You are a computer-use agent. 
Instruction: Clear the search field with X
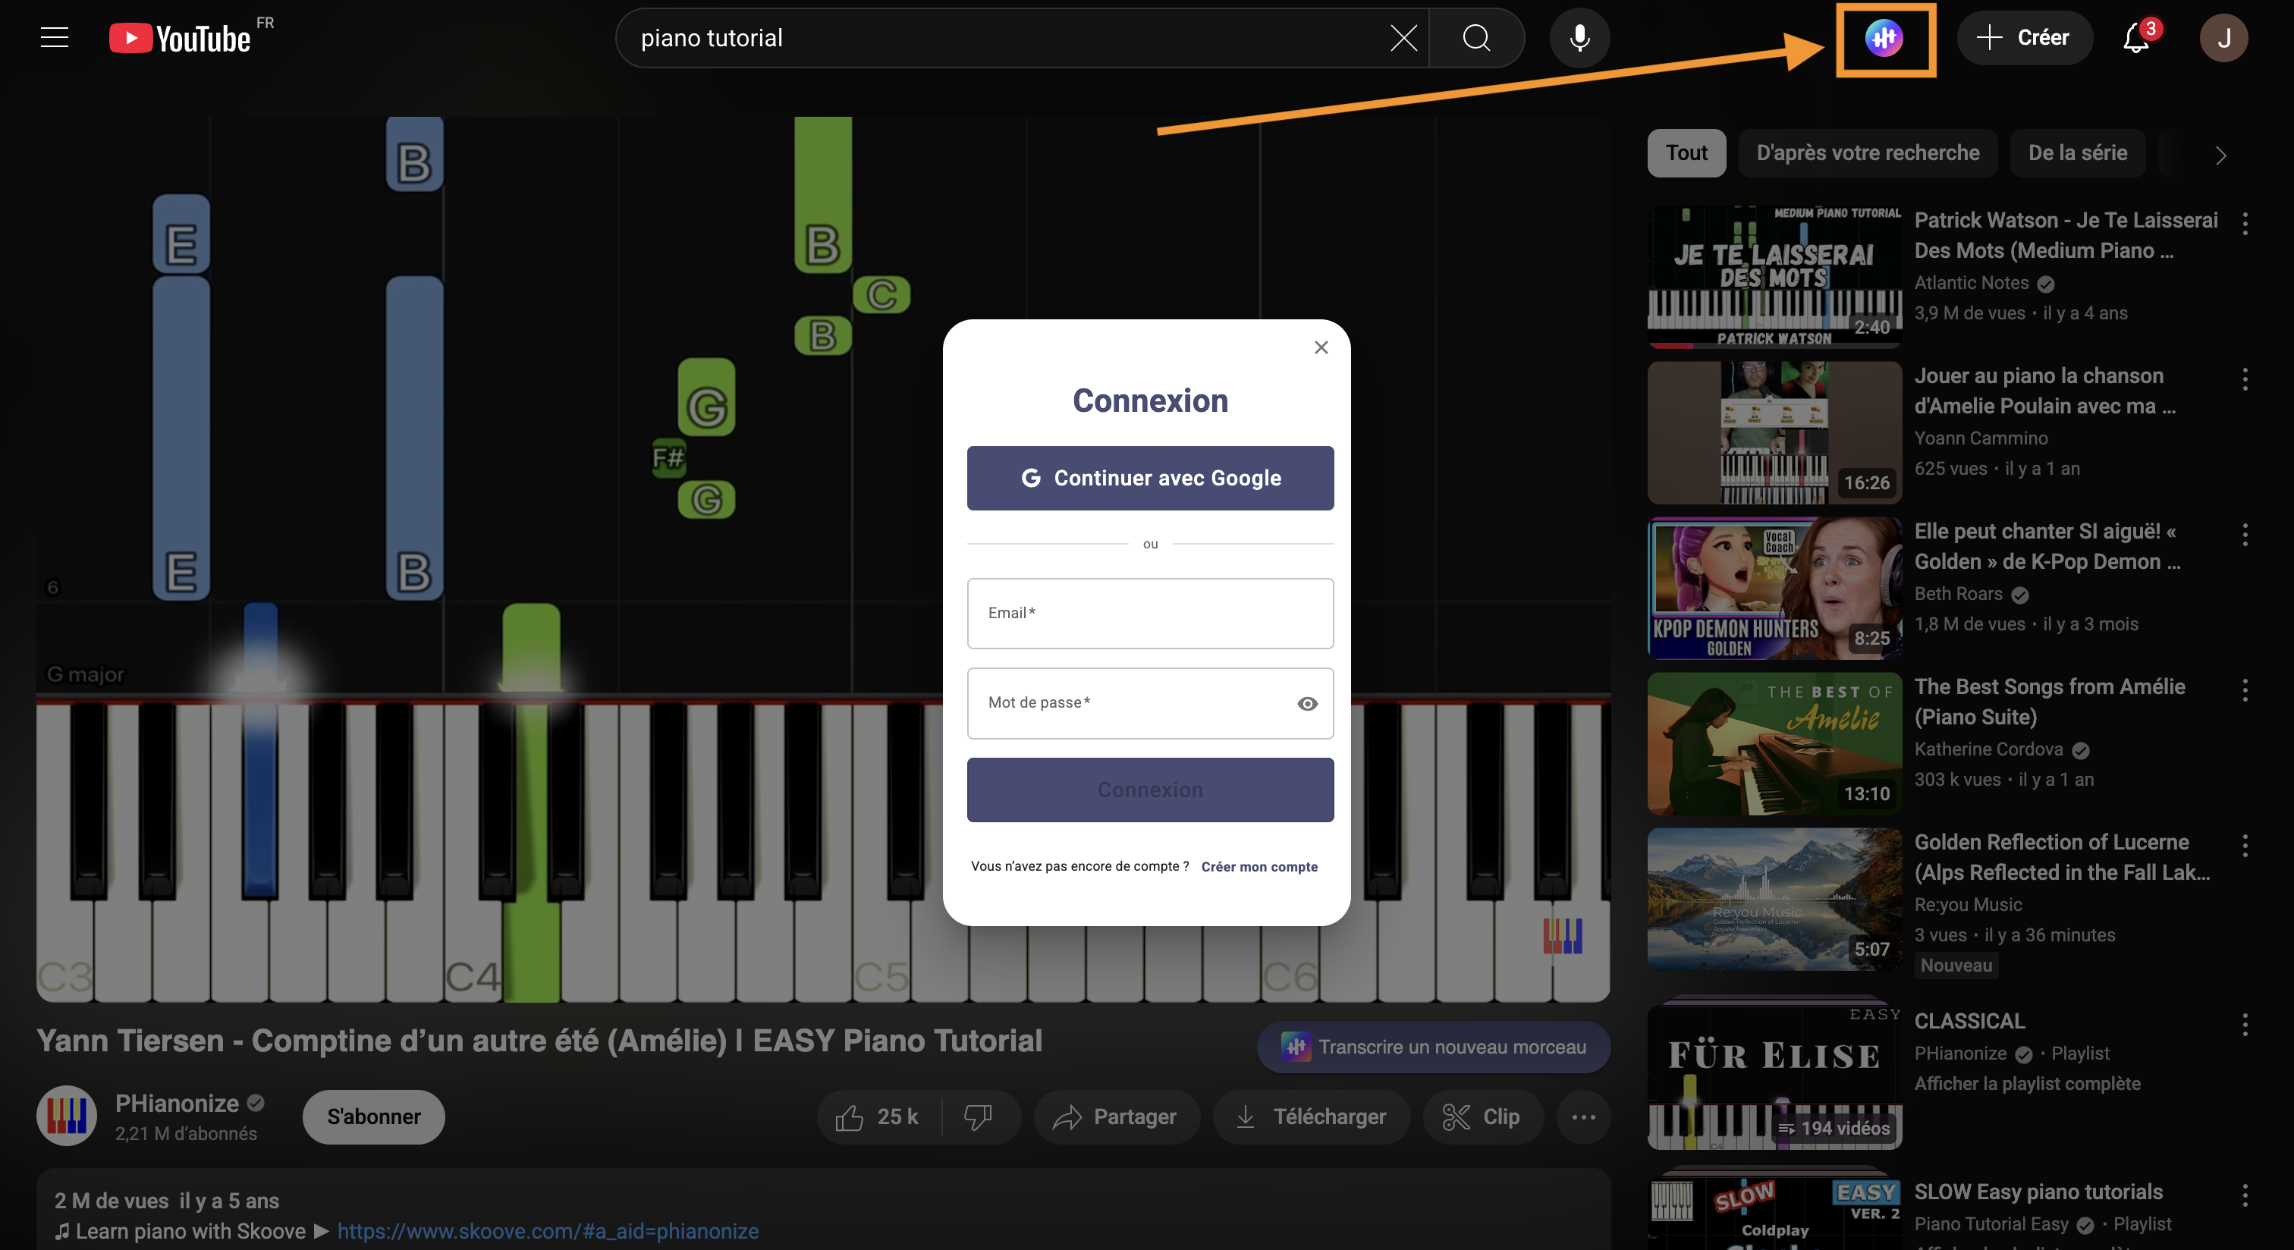point(1403,38)
